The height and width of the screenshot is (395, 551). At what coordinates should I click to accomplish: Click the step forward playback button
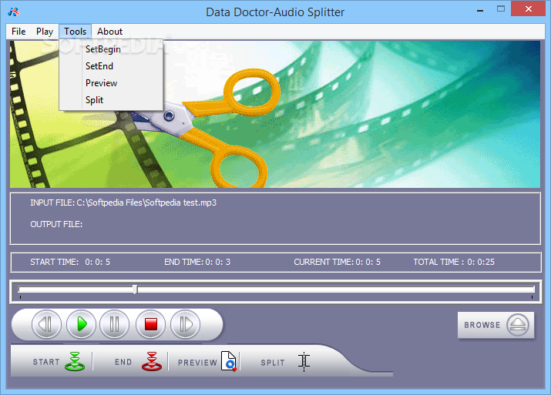(x=185, y=324)
